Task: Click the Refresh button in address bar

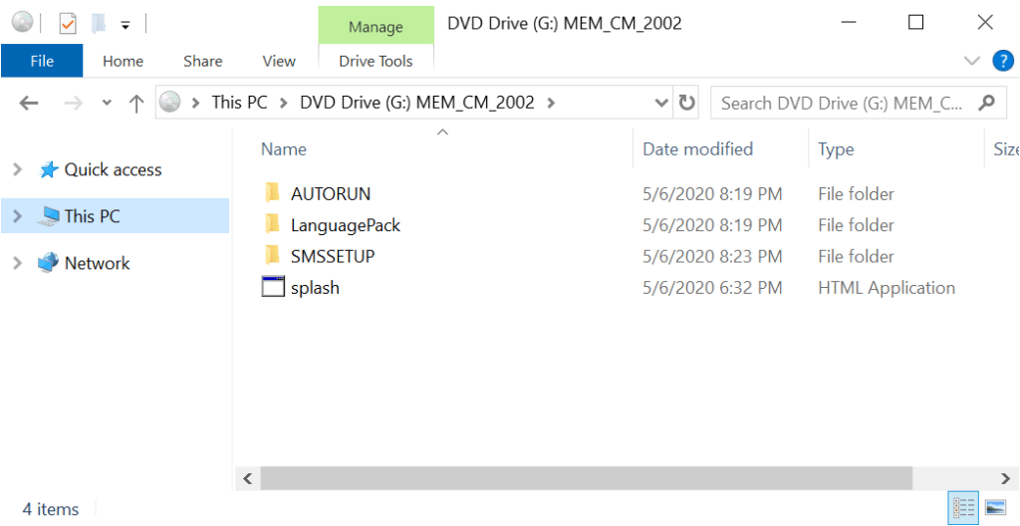Action: tap(686, 103)
